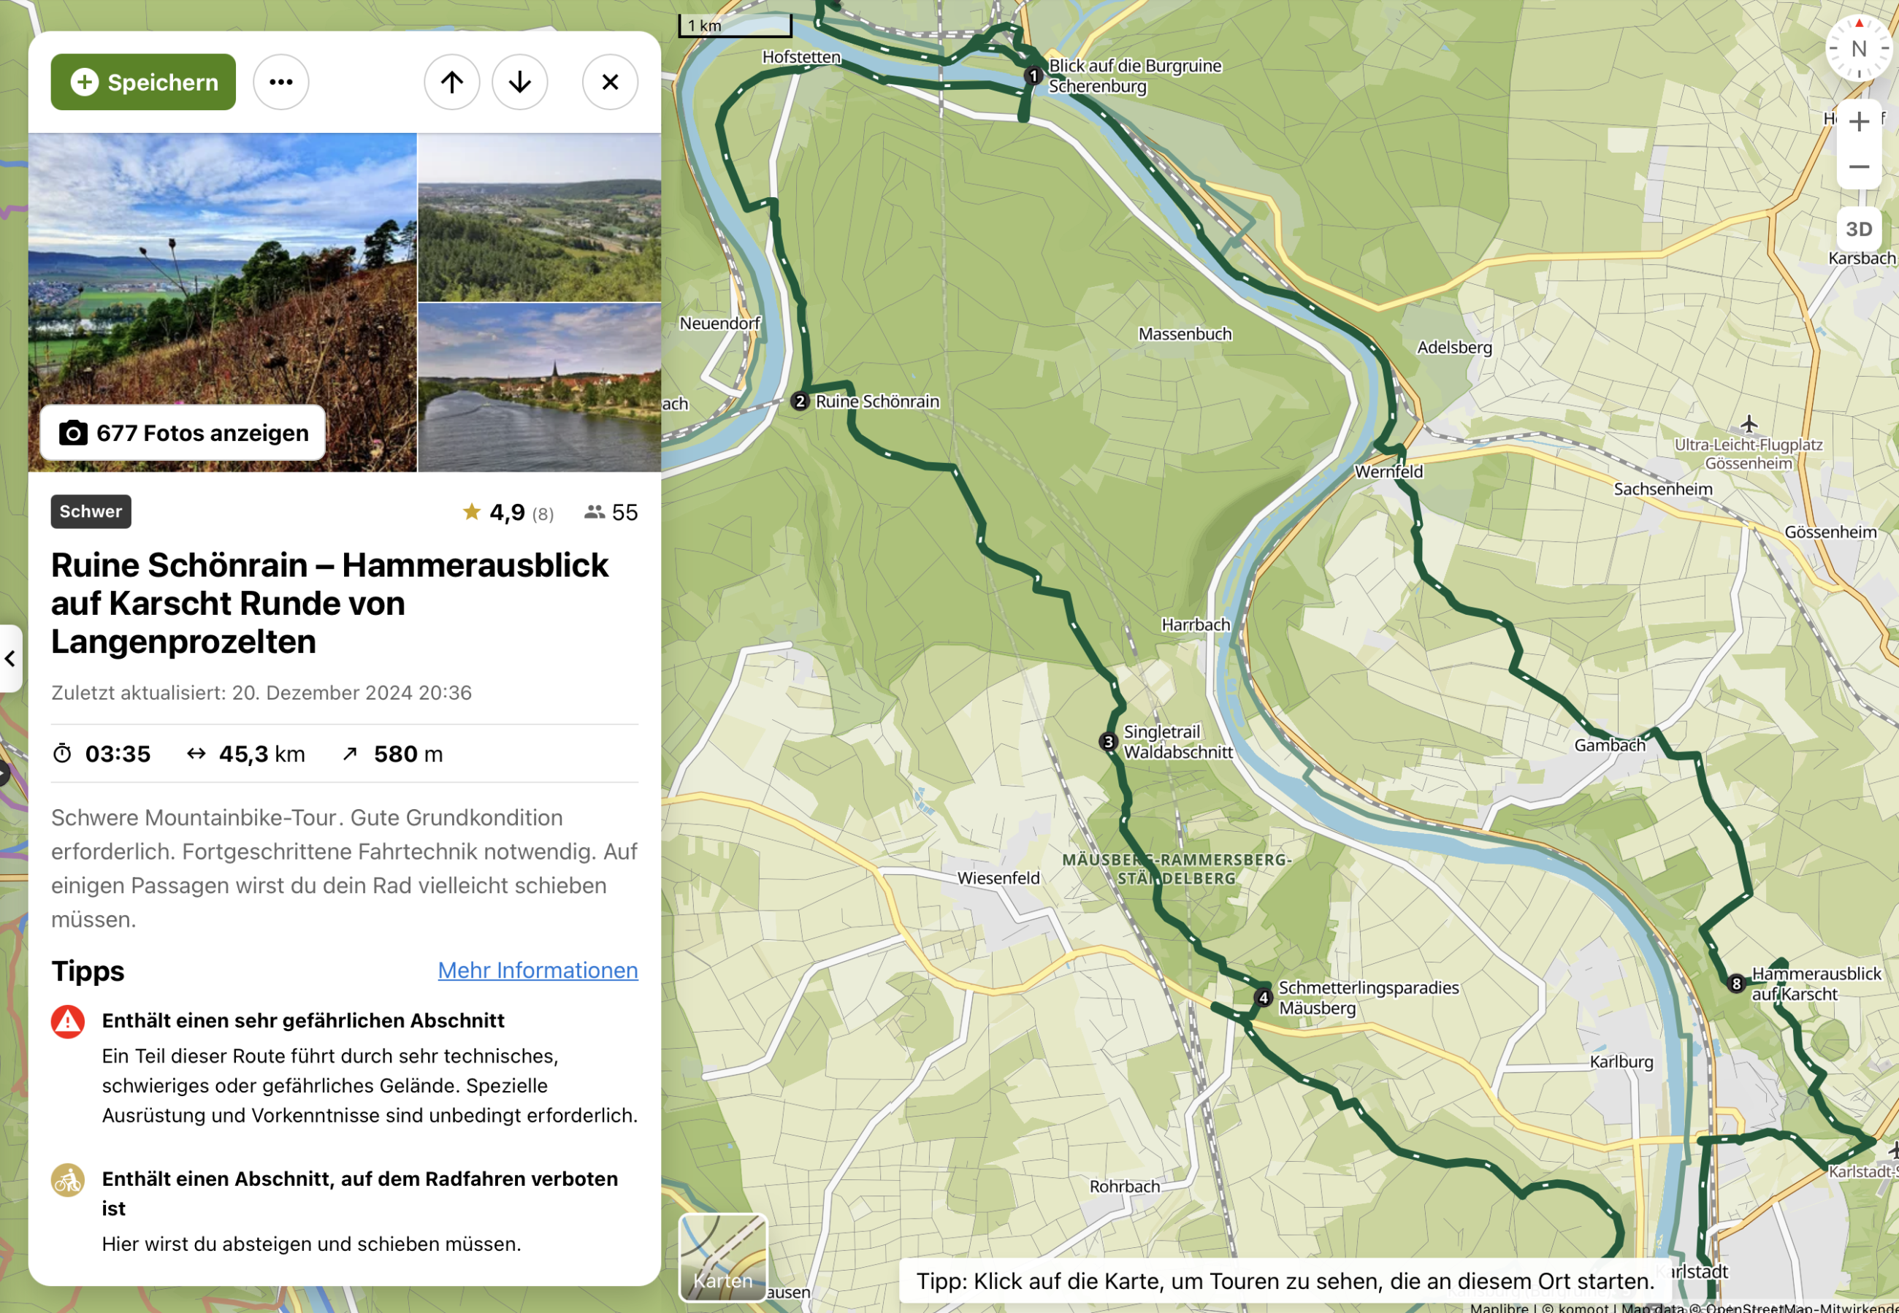The image size is (1899, 1313).
Task: Open the three-dot more options menu
Action: click(280, 83)
